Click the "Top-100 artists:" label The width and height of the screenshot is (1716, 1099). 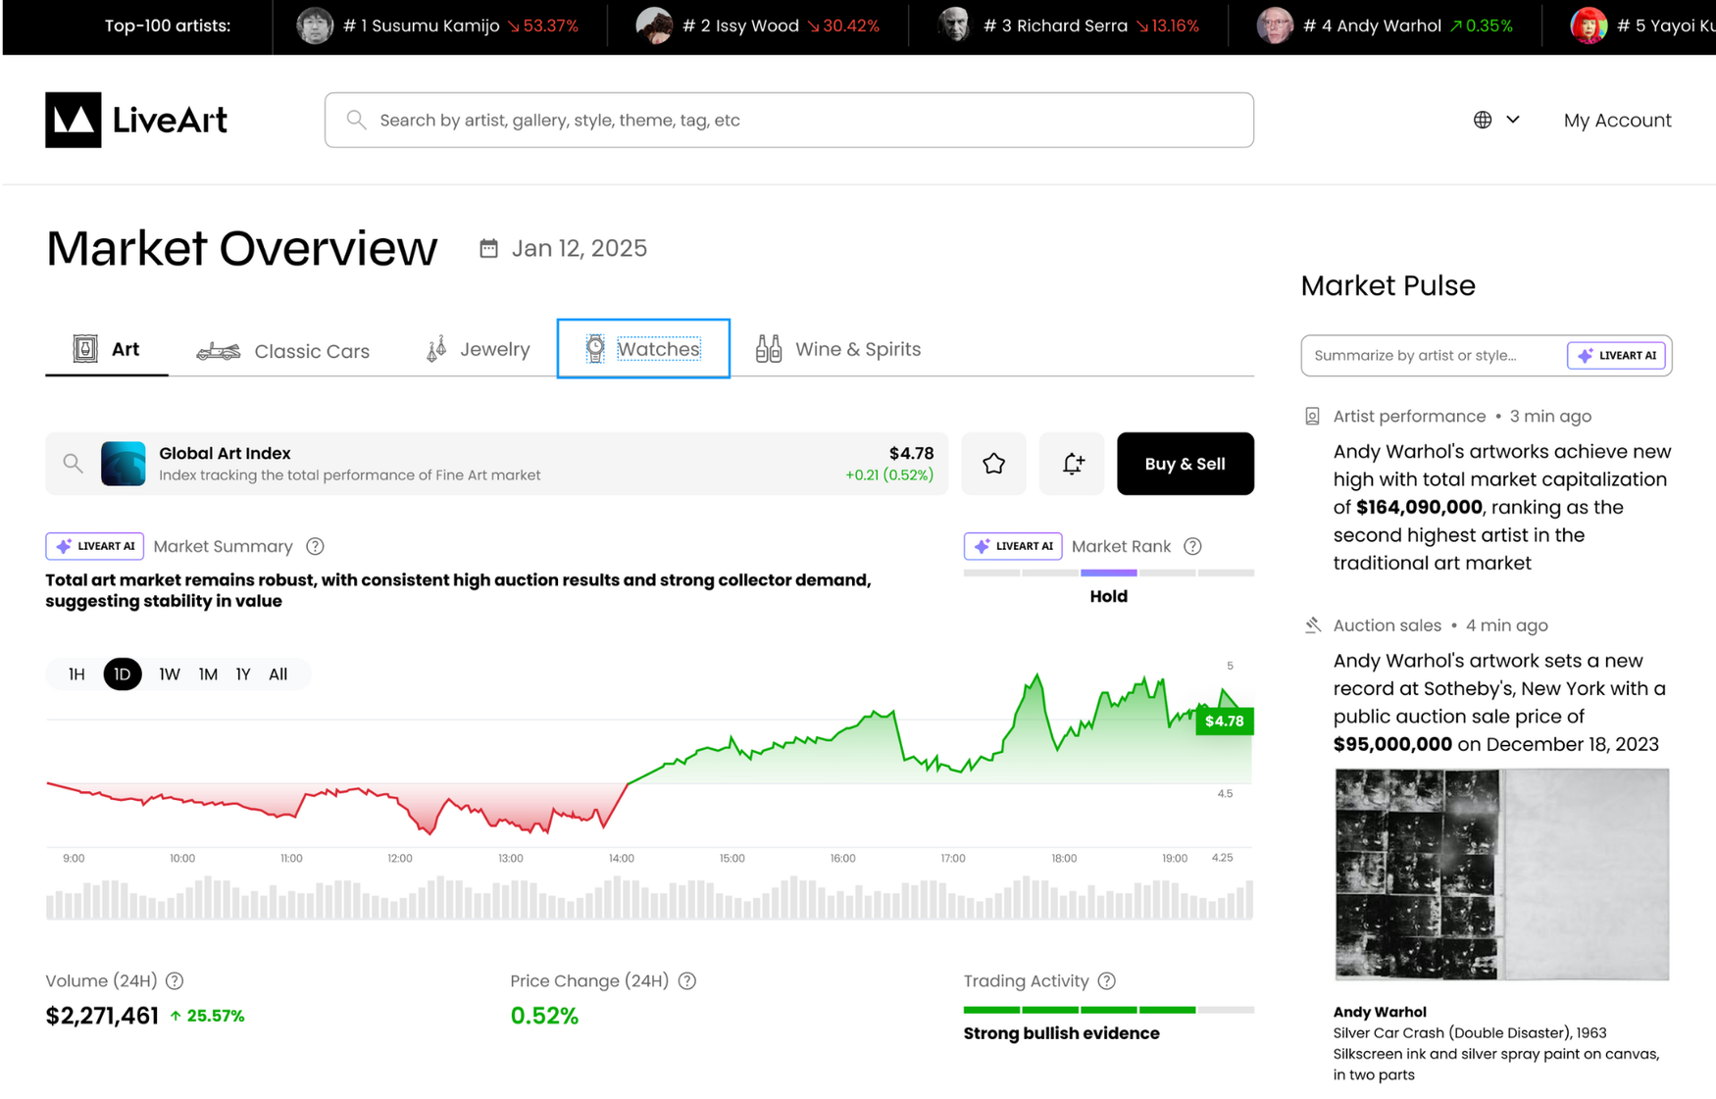pos(168,25)
